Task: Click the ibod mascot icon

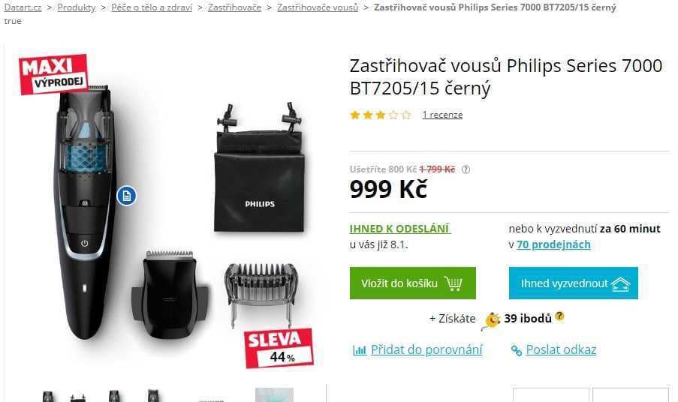Action: 491,321
